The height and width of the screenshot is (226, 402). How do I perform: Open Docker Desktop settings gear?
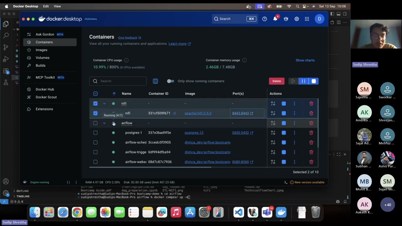(296, 19)
